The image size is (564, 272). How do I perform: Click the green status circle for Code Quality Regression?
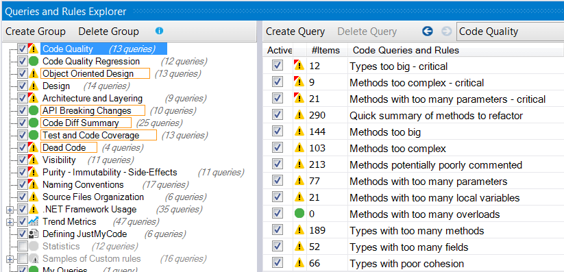coord(34,61)
